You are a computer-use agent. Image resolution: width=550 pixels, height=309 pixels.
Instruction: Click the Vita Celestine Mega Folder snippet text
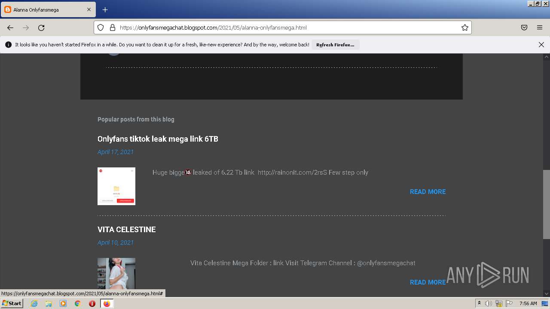coord(303,263)
